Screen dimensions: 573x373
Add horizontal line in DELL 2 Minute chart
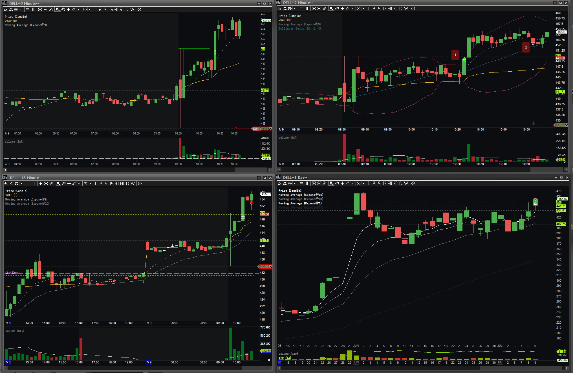click(x=301, y=8)
